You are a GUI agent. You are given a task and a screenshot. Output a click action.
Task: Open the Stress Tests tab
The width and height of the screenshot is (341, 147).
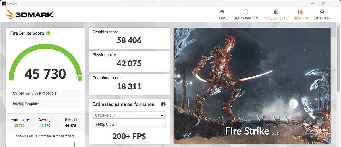coord(276,14)
